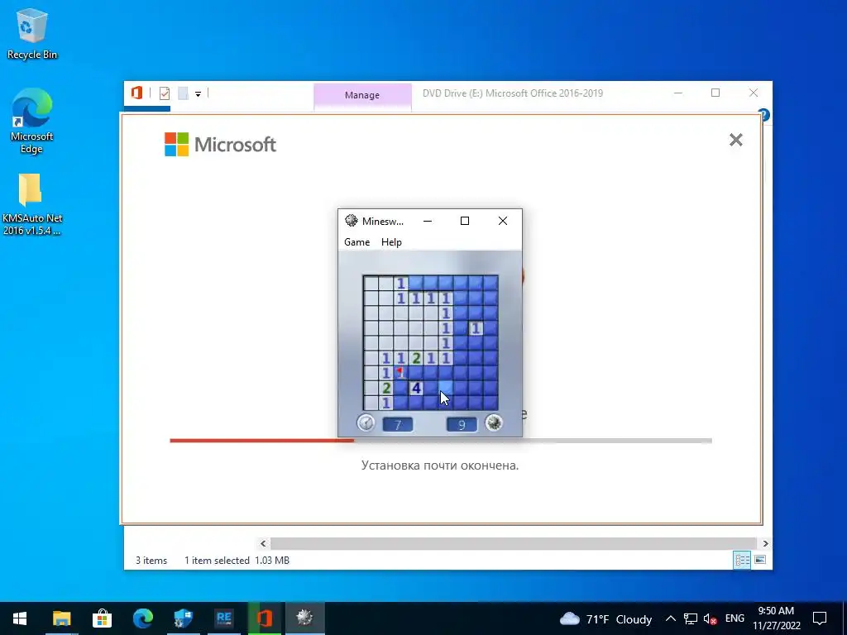
Task: Open the Action Center notifications icon
Action: 820,618
